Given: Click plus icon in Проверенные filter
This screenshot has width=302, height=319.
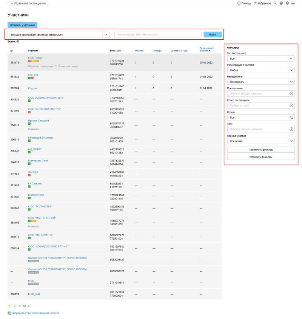Looking at the screenshot, I should (x=291, y=93).
